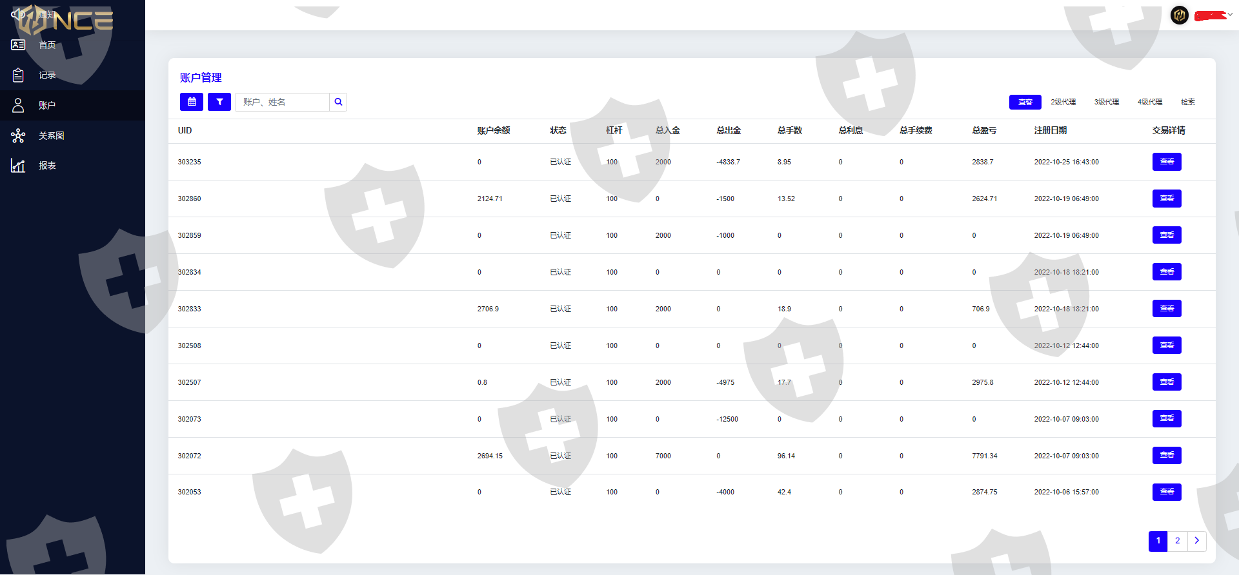Viewport: 1239px width, 575px height.
Task: Click the 账户、姓名 search input field
Action: coord(283,102)
